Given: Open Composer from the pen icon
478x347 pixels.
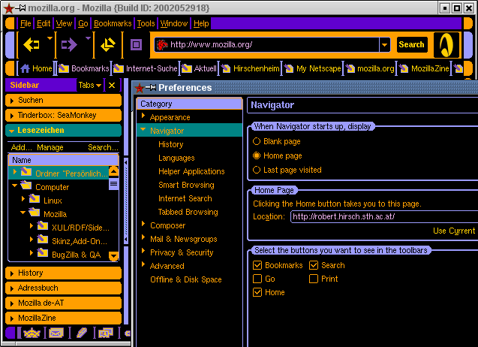Looking at the screenshot, I should click(x=82, y=333).
